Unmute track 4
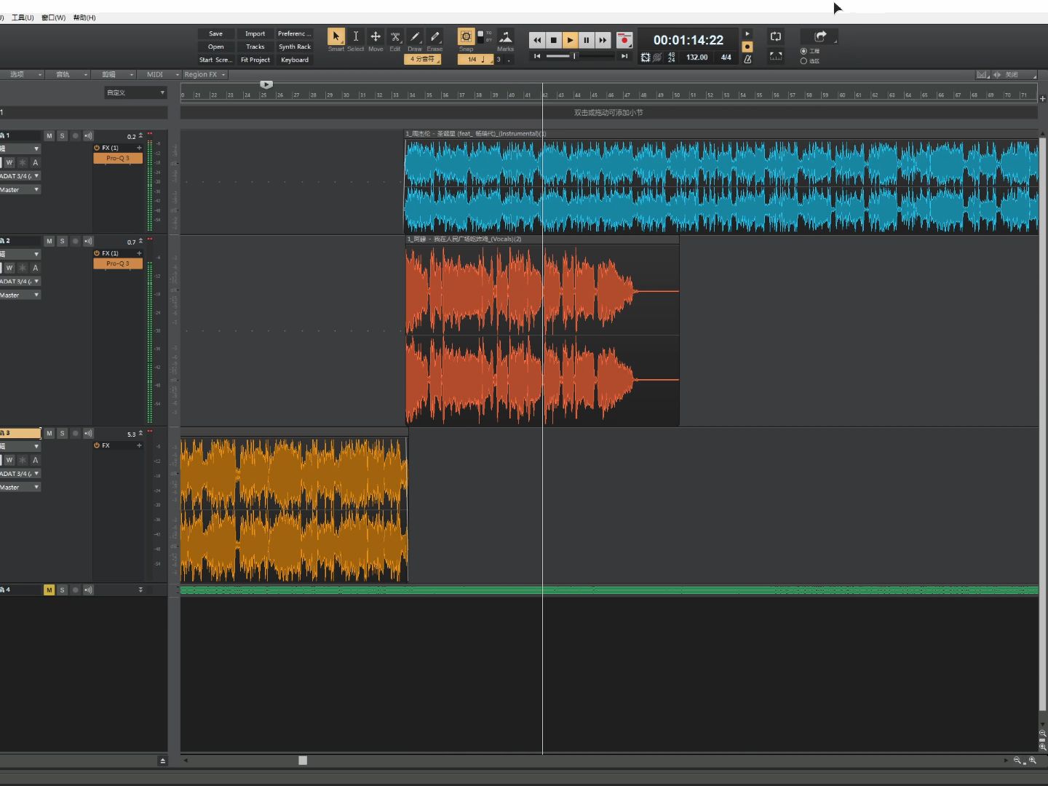 click(x=49, y=590)
